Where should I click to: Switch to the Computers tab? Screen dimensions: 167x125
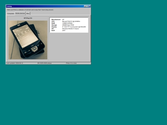click(x=11, y=14)
